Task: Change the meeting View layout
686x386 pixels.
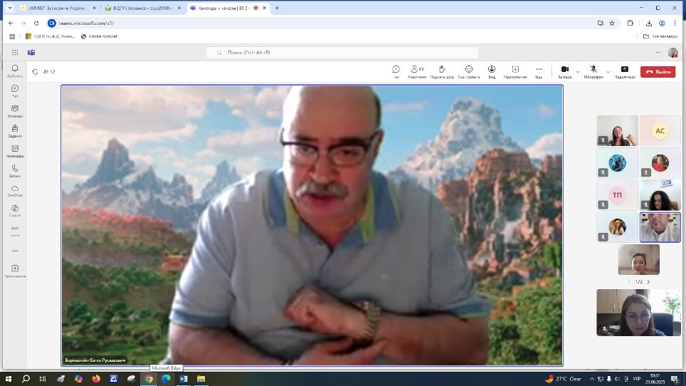Action: coord(492,71)
